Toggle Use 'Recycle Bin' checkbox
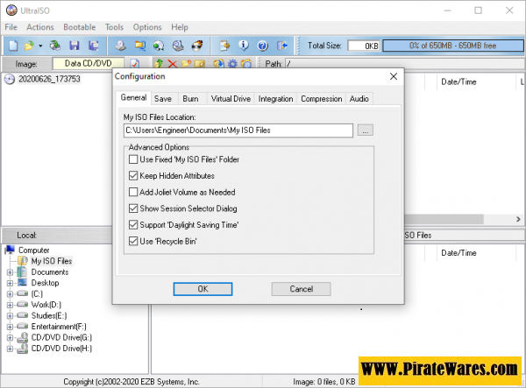The height and width of the screenshot is (388, 526). coord(133,241)
